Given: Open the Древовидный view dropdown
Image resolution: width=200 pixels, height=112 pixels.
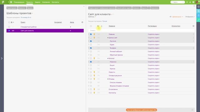Looking at the screenshot, I should pyautogui.click(x=178, y=17).
